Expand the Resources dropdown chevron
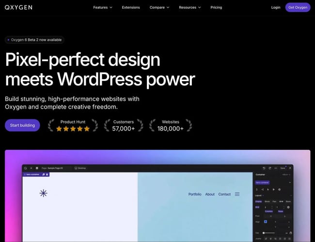The width and height of the screenshot is (315, 242). (x=200, y=7)
